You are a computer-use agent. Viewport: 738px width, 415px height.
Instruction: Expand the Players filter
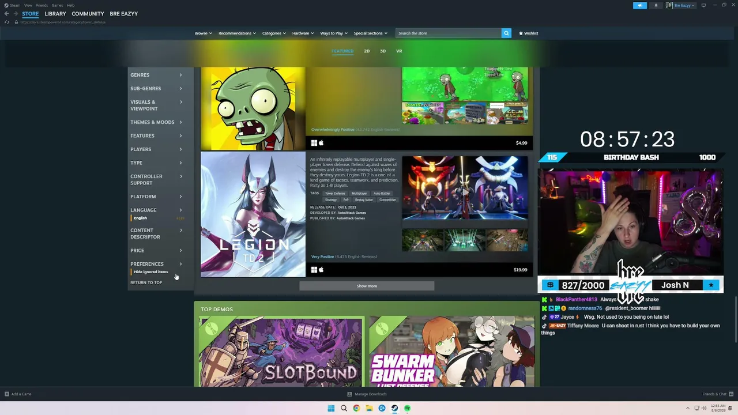point(156,149)
